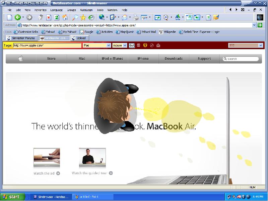
Task: Switch to the Upload tab
Action: (79, 38)
